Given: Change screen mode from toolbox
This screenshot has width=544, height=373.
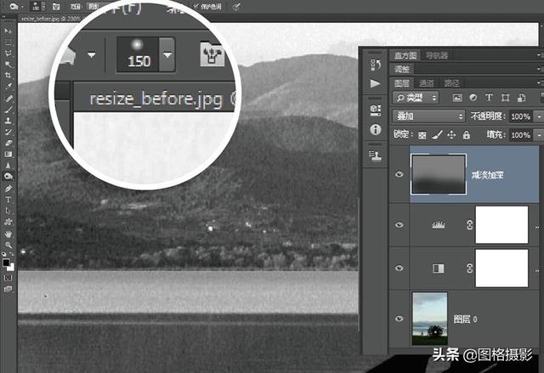Looking at the screenshot, I should (x=8, y=289).
